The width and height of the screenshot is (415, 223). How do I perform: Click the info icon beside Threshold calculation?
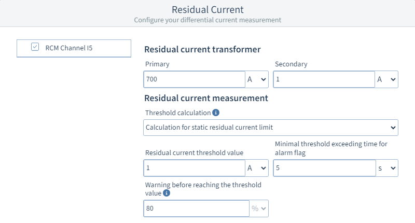216,113
